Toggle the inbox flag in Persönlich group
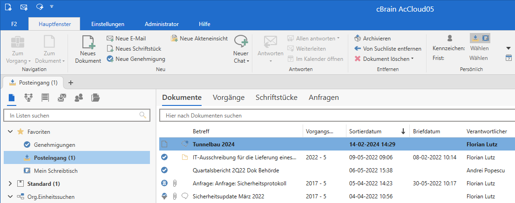The image size is (515, 203). [x=475, y=38]
